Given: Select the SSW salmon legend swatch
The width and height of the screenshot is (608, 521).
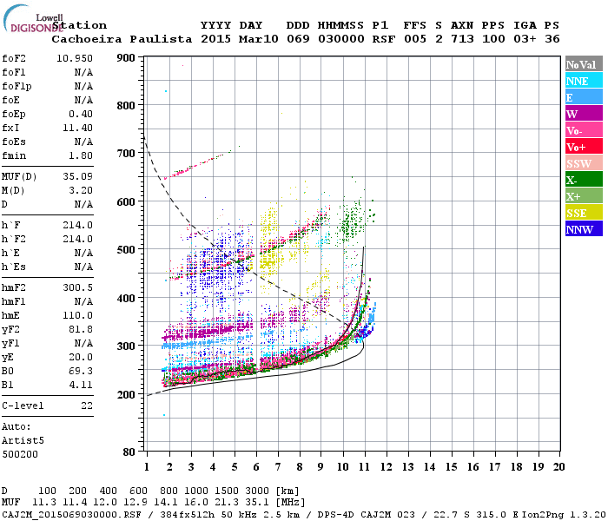Looking at the screenshot, I should [x=584, y=163].
